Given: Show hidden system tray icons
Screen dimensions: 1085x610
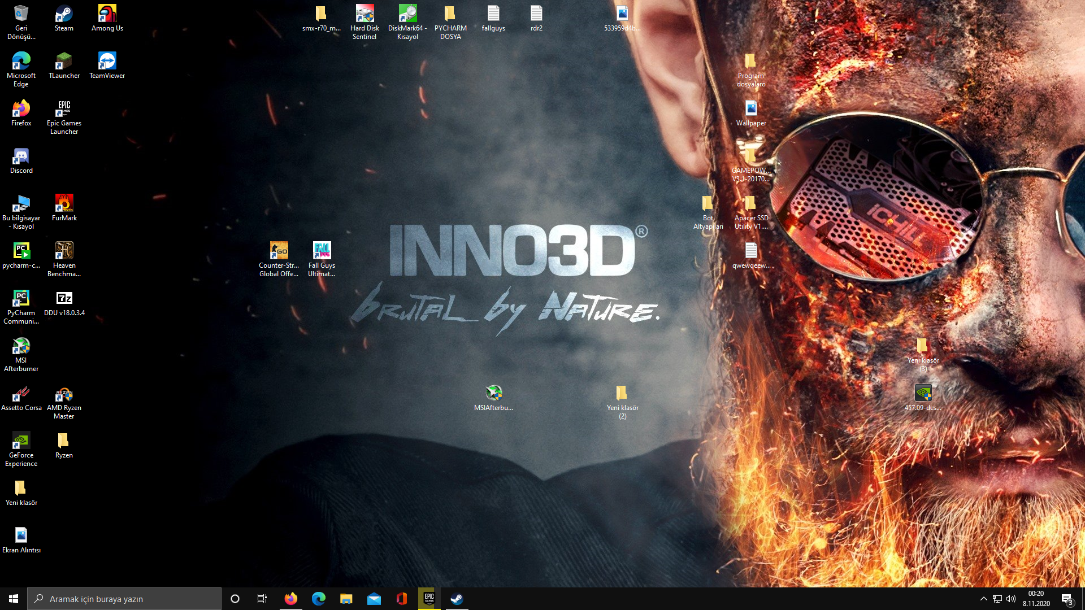Looking at the screenshot, I should coord(984,599).
